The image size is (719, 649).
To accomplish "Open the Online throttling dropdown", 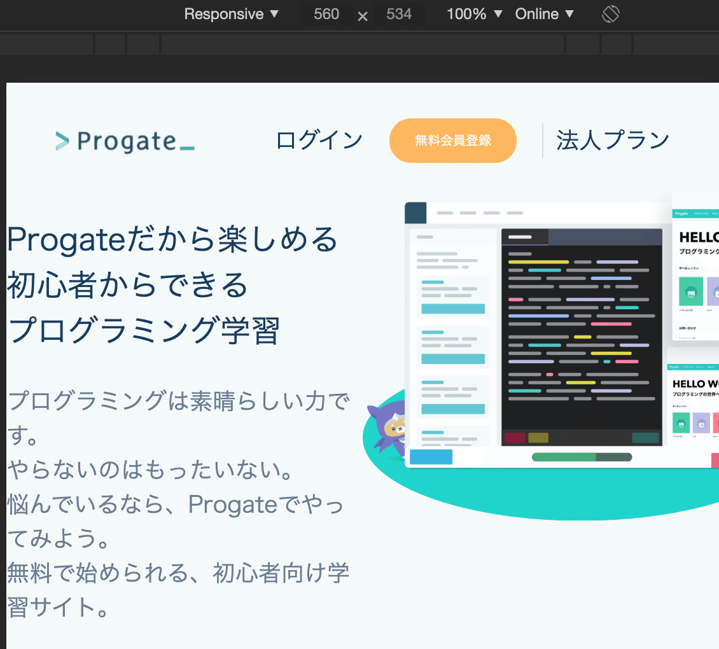I will [x=544, y=14].
